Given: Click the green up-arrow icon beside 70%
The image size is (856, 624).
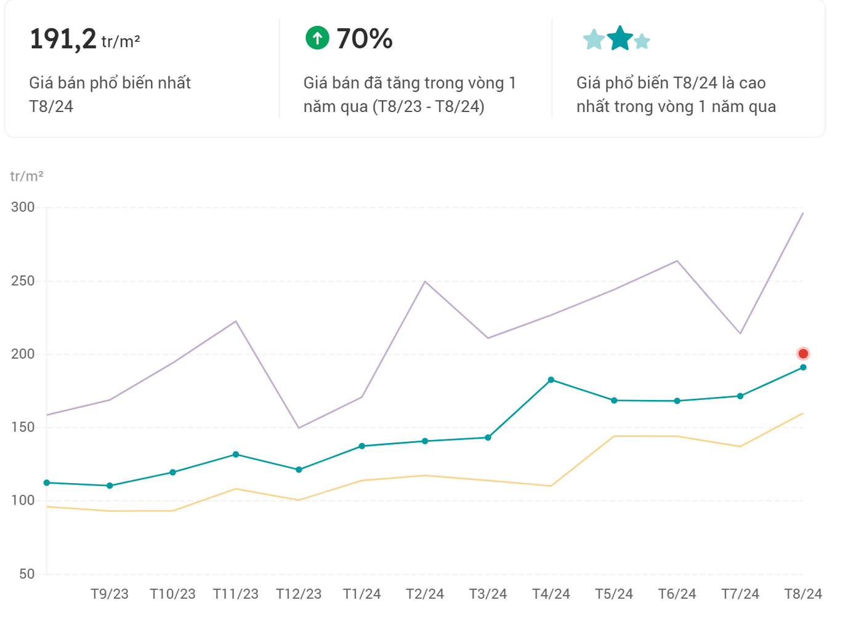Looking at the screenshot, I should coord(317,38).
